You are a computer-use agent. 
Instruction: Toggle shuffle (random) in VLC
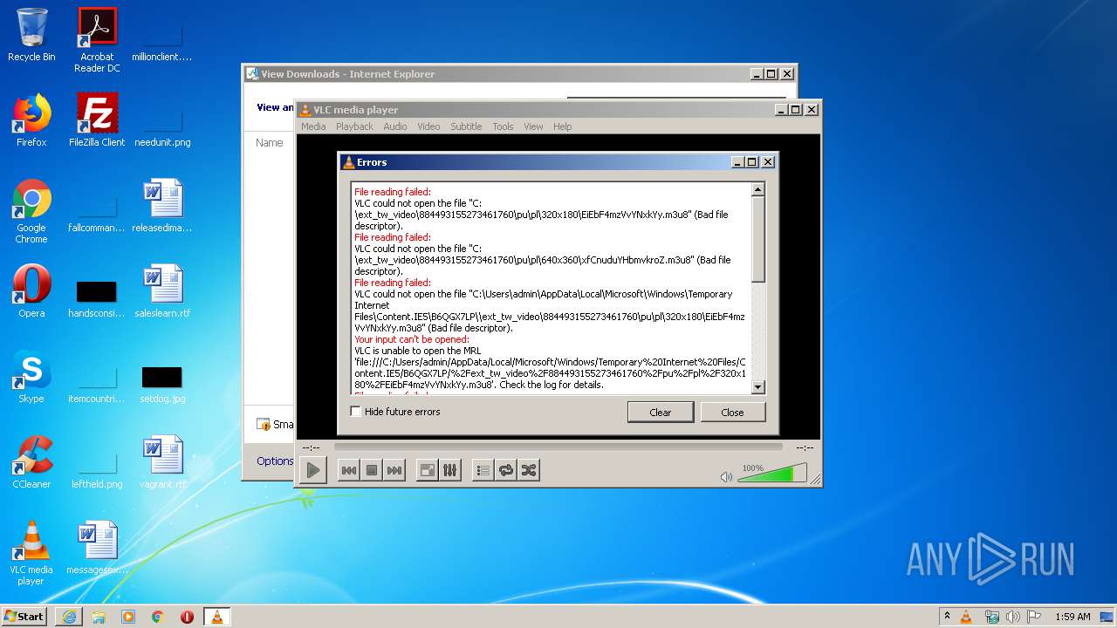pyautogui.click(x=528, y=470)
